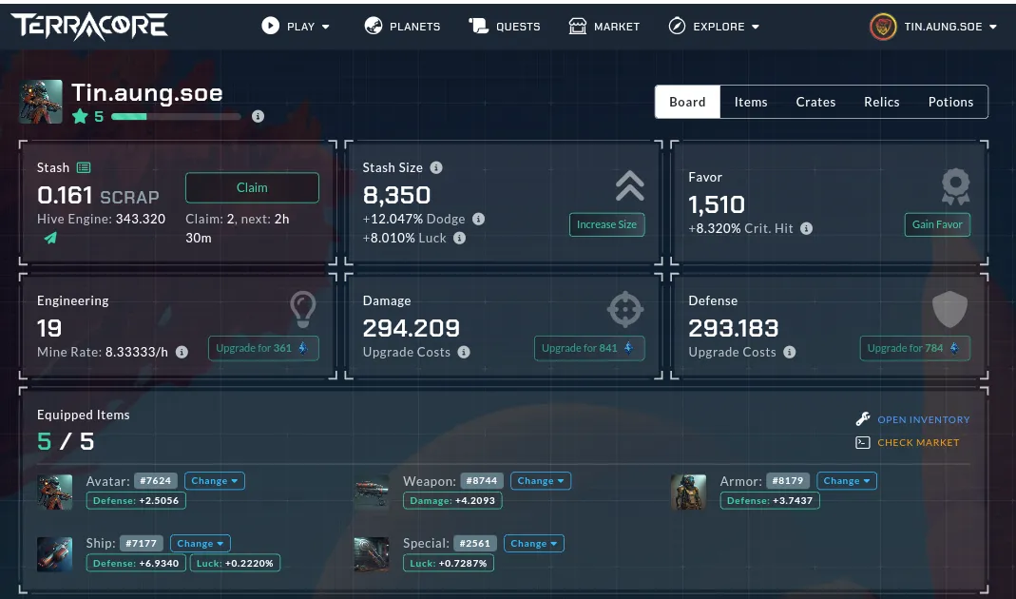Image resolution: width=1016 pixels, height=599 pixels.
Task: Click the Crit. Hit info icon
Action: point(806,228)
